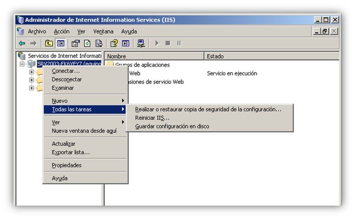The image size is (355, 219).
Task: Click the Export list toolbar icon
Action: (99, 43)
